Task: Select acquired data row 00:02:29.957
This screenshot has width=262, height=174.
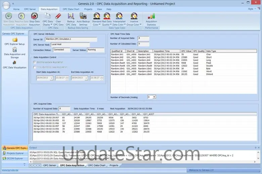Action: (145, 117)
